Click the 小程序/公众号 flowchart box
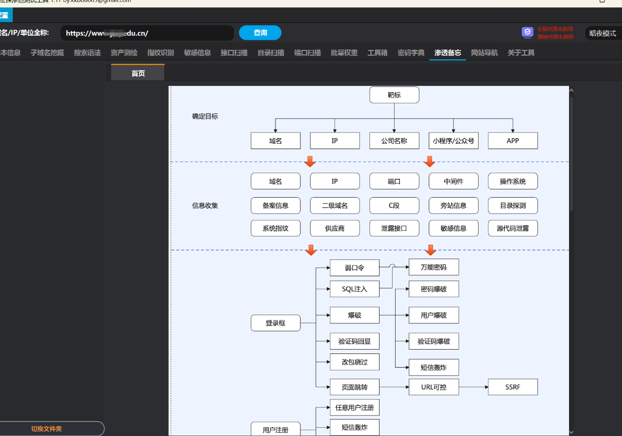The width and height of the screenshot is (622, 436). [453, 141]
